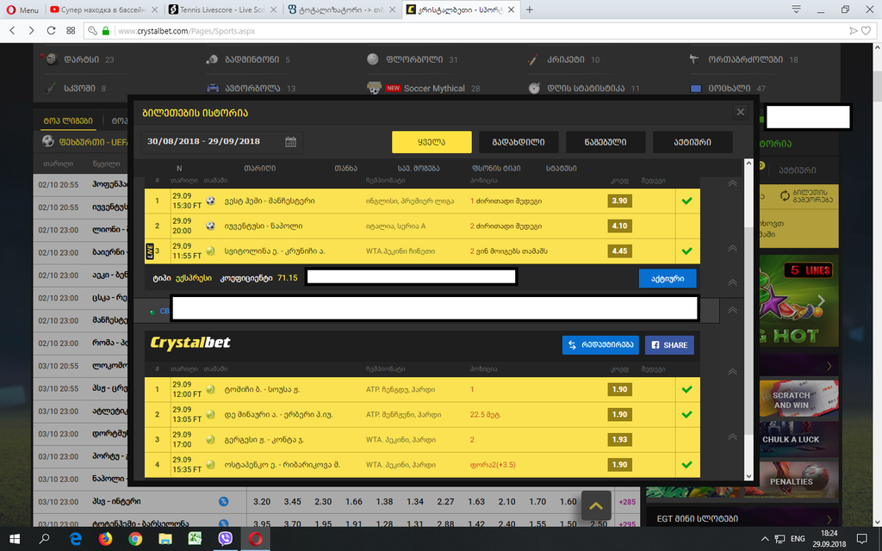Open კრიკეტი cricket sport category
Image resolution: width=882 pixels, height=551 pixels.
566,59
